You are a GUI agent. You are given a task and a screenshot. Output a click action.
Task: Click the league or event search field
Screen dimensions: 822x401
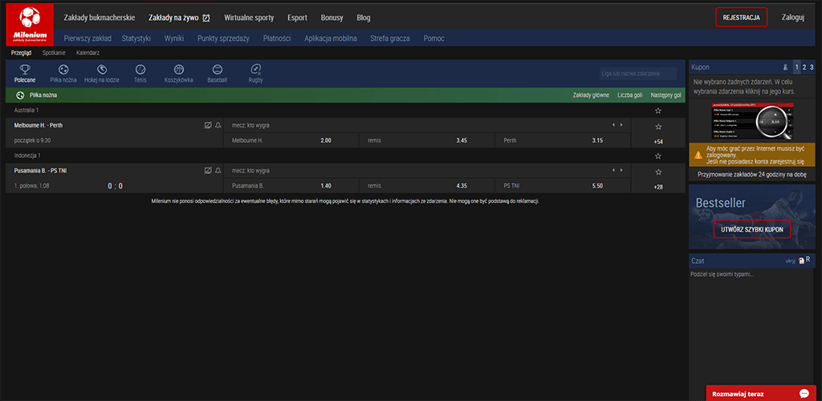coord(638,74)
